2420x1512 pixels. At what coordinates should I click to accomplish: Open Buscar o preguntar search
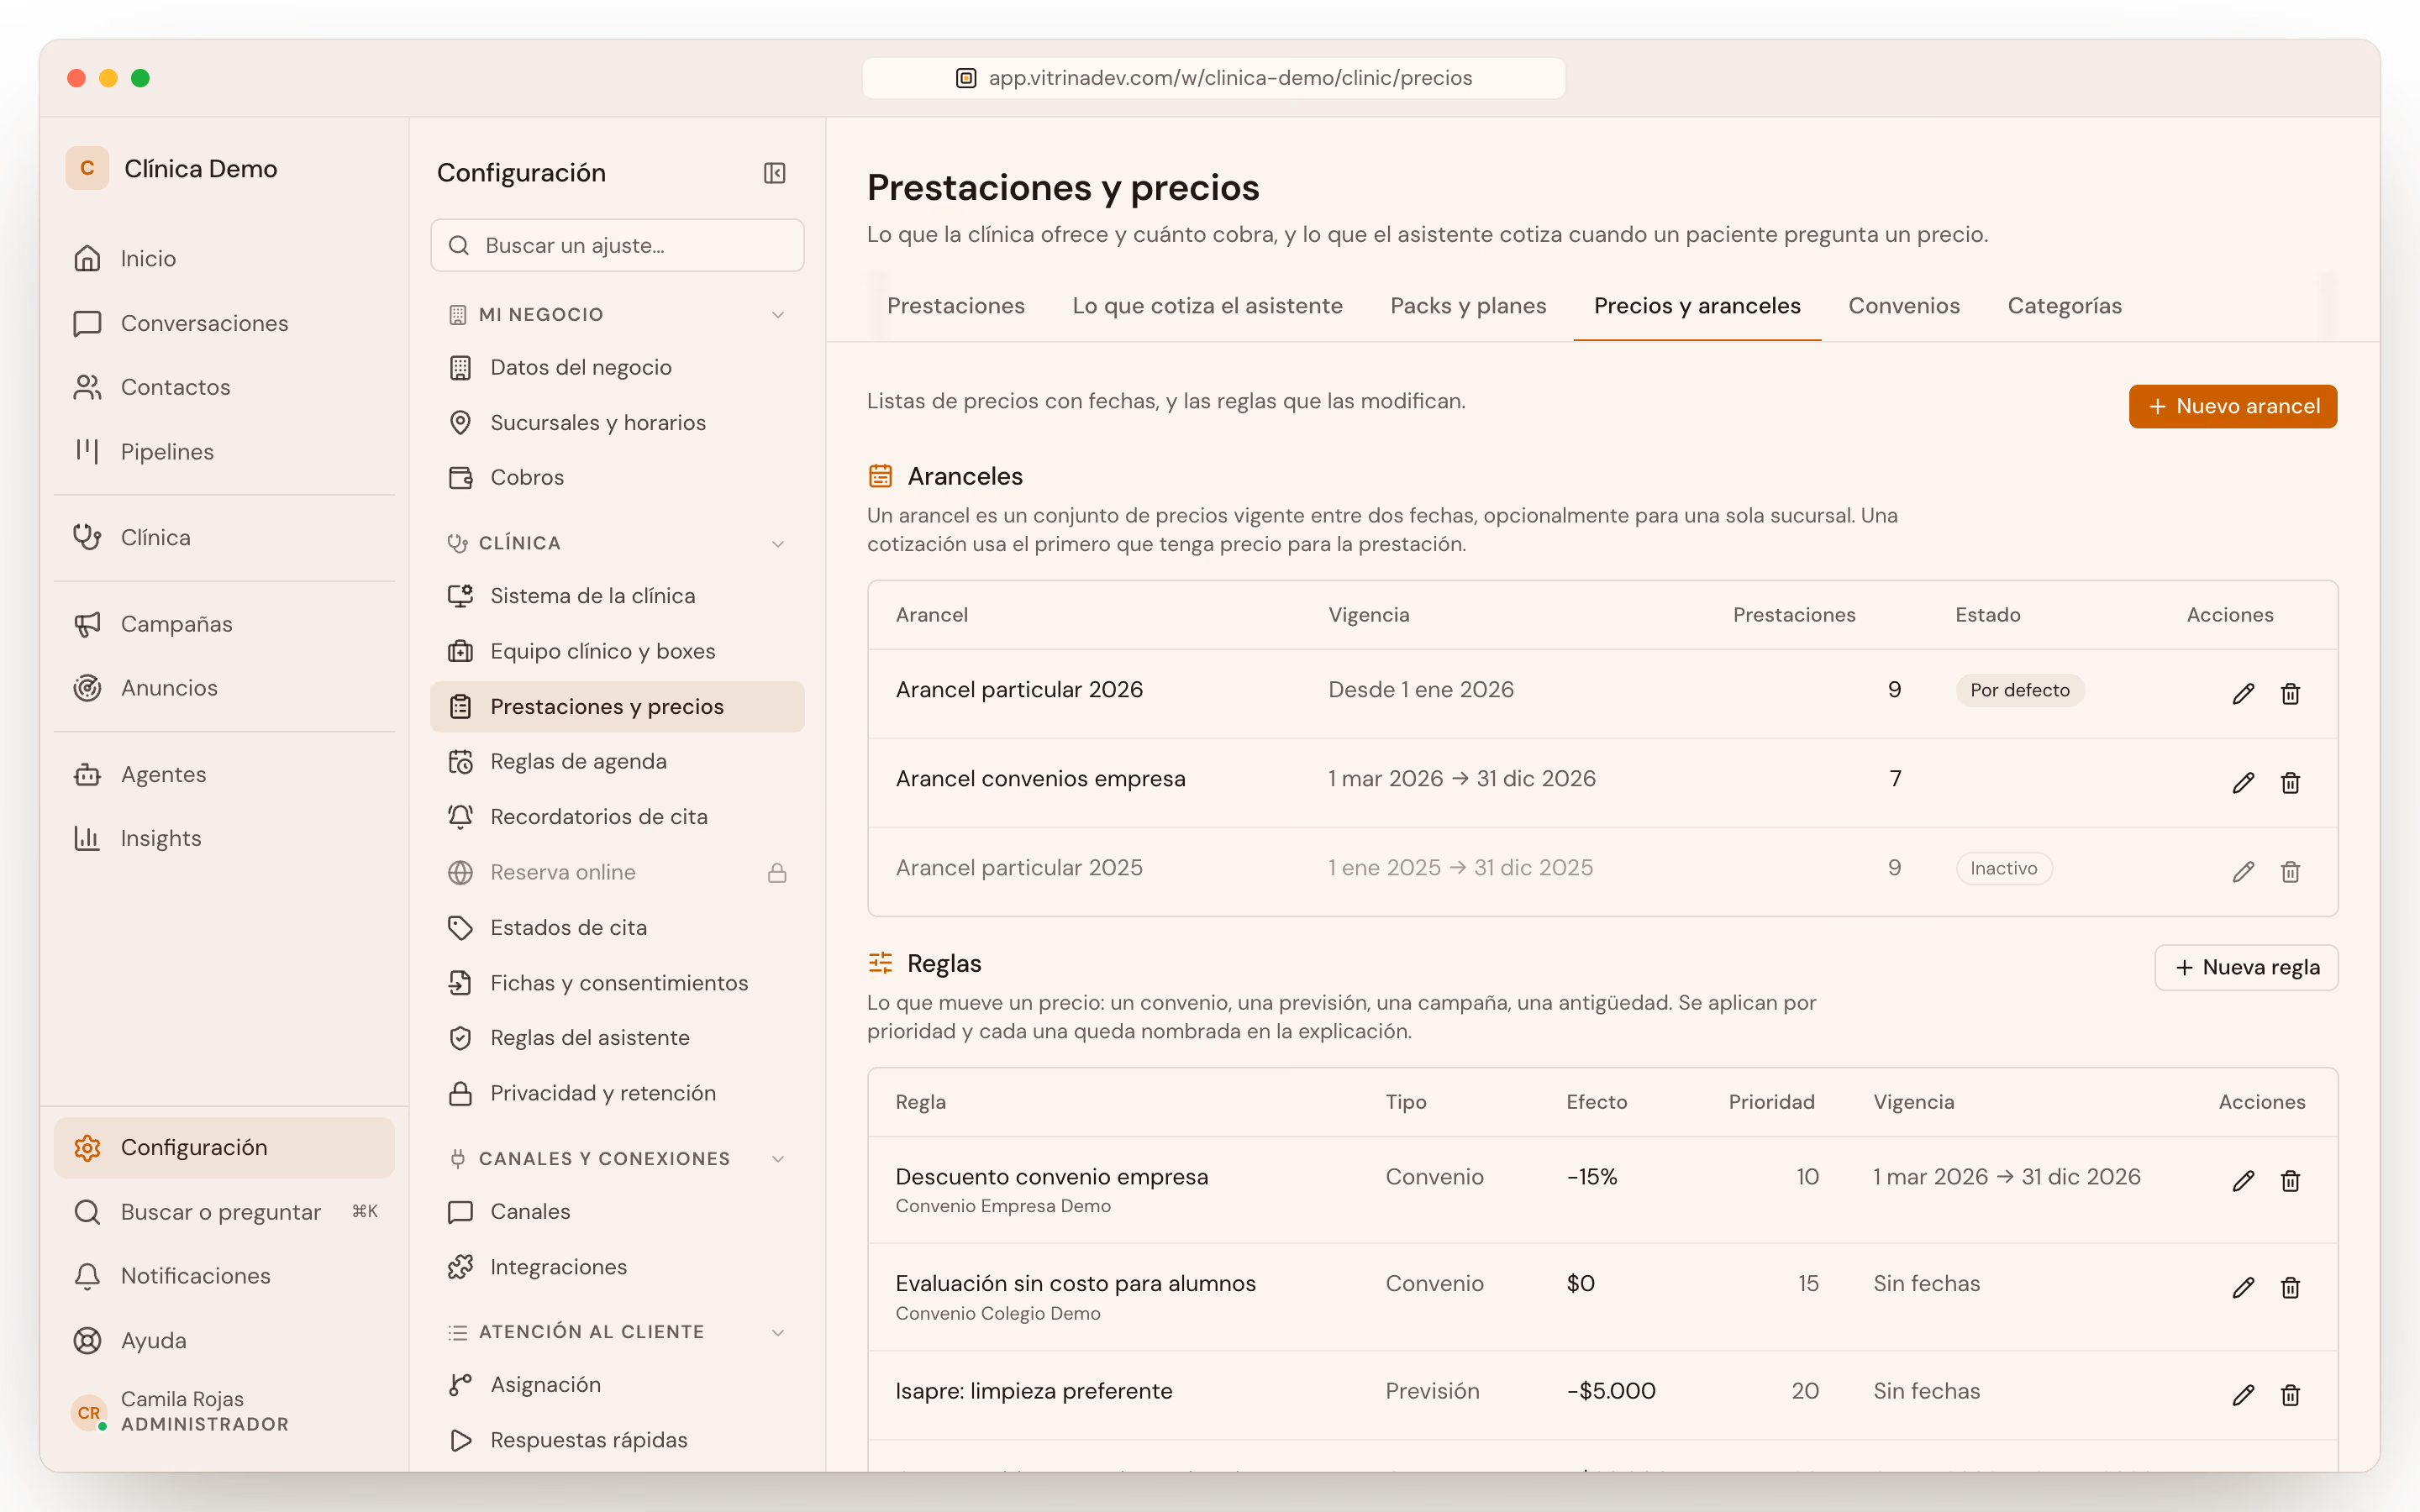224,1211
